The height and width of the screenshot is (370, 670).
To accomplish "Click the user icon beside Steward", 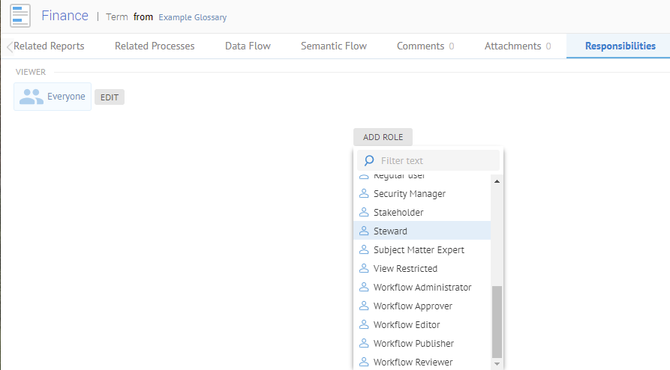I will pyautogui.click(x=365, y=231).
